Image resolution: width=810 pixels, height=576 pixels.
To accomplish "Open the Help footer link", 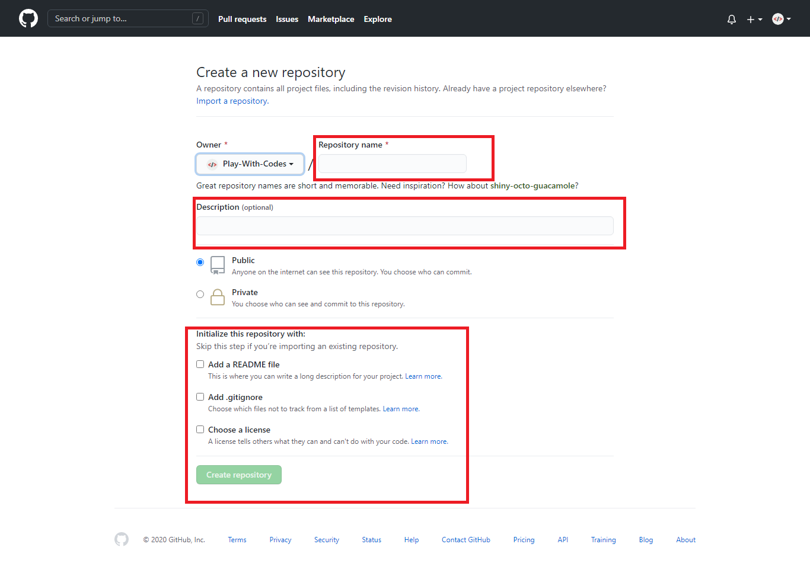I will pos(412,540).
